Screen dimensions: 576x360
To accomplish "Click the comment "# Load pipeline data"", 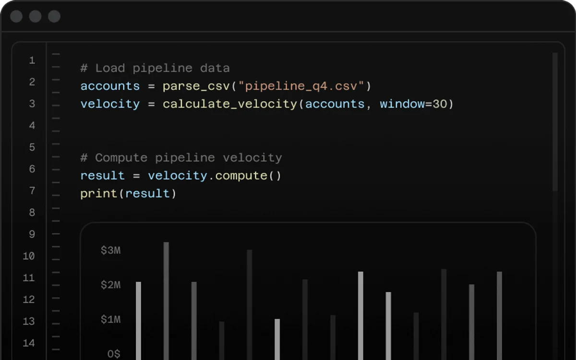I will pos(155,68).
